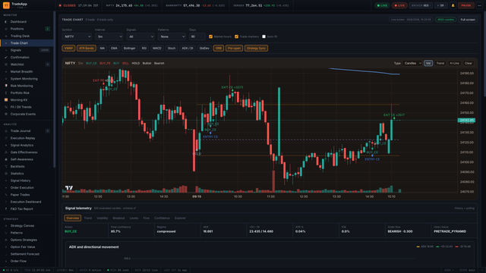
Task: Toggle the VWAP indicator
Action: (68, 49)
